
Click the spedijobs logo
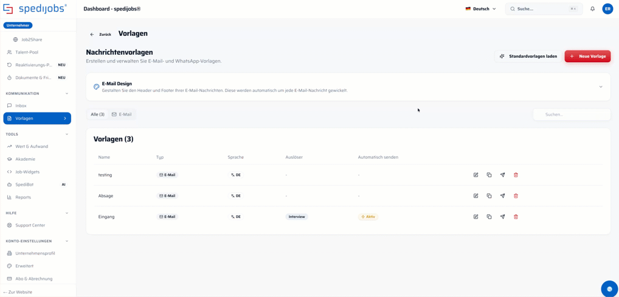click(35, 8)
